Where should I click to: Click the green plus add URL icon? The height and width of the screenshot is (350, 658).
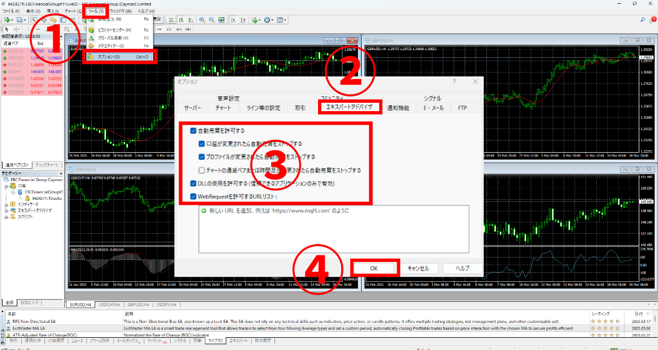[204, 211]
